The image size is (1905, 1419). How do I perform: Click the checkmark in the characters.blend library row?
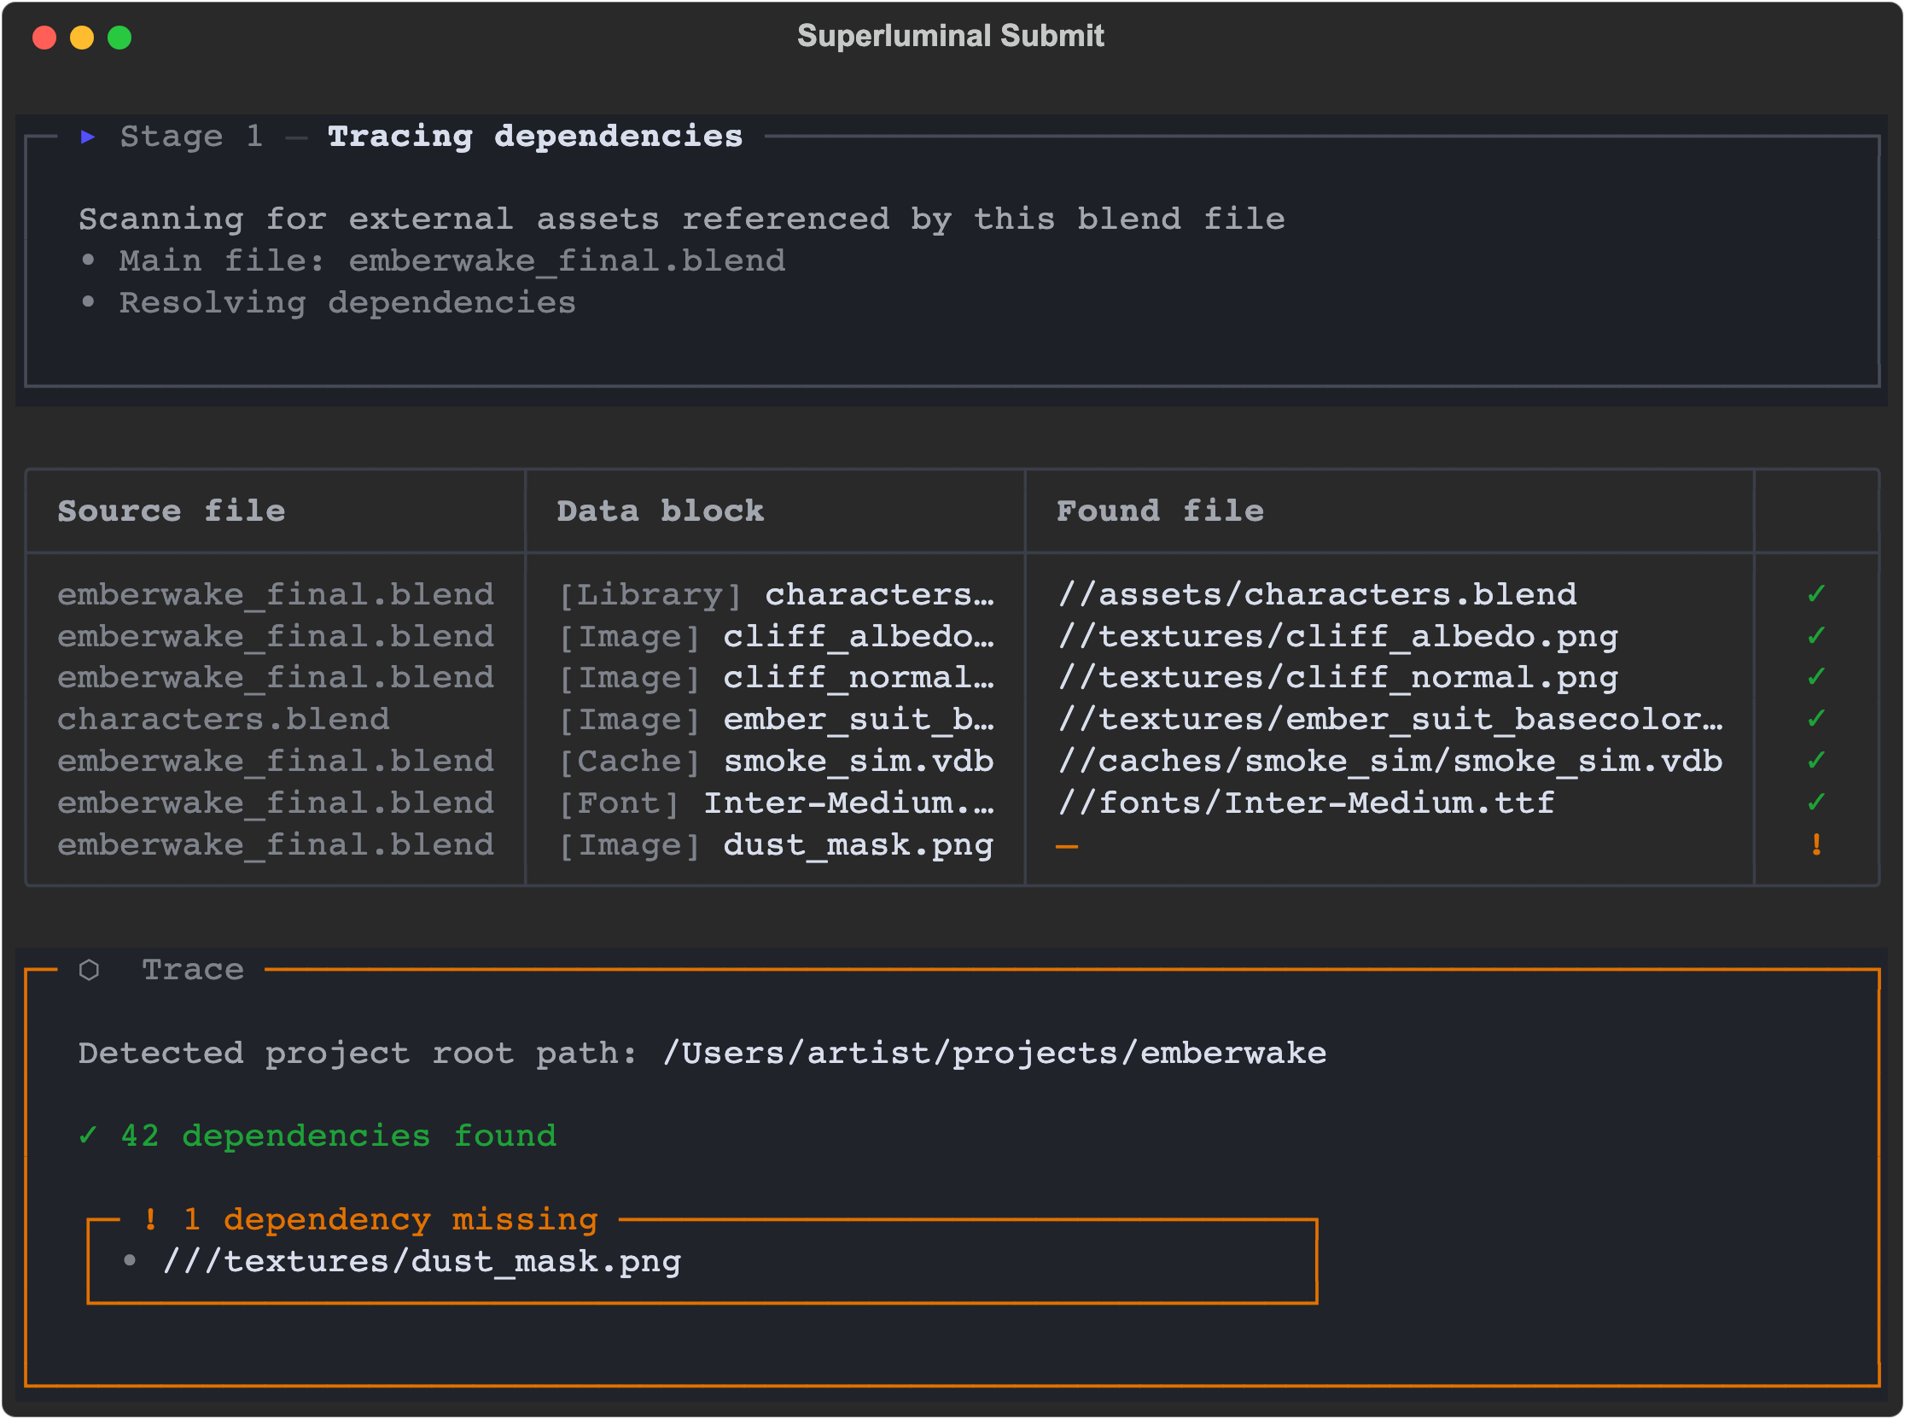tap(1815, 594)
